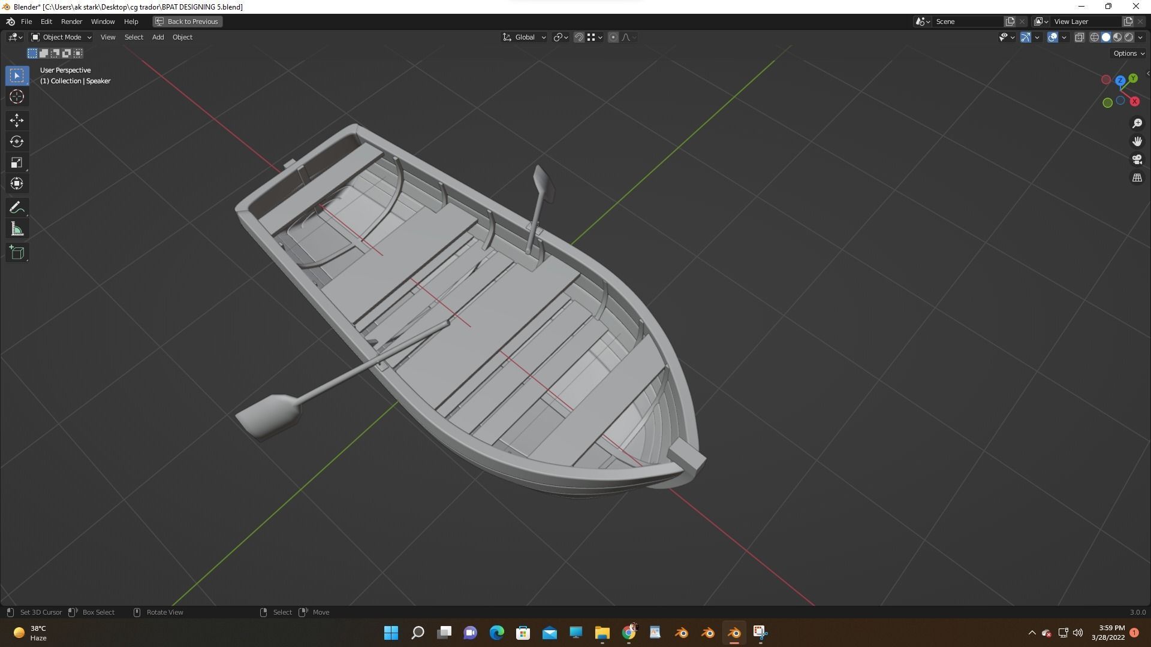Click the Move view hand icon

1137,141
